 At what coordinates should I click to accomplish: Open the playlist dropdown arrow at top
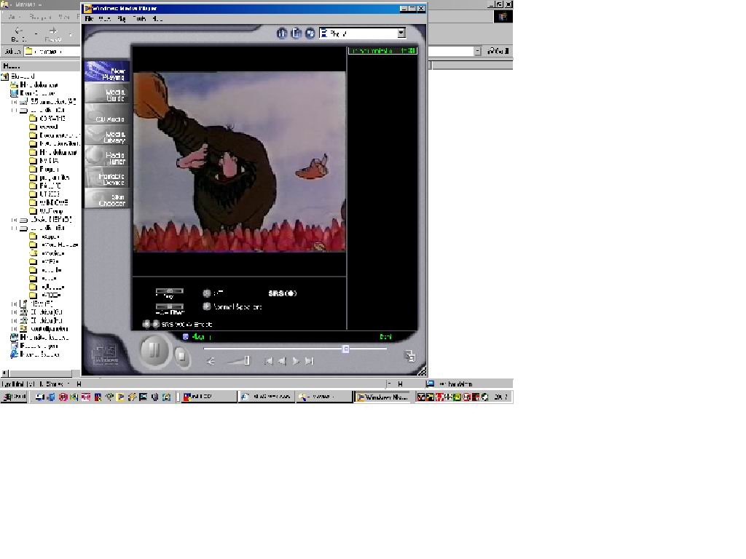click(x=401, y=33)
